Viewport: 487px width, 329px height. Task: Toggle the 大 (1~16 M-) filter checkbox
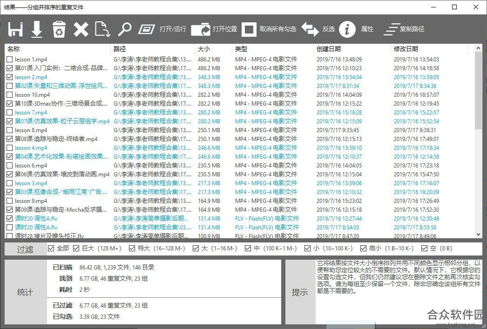pos(196,248)
